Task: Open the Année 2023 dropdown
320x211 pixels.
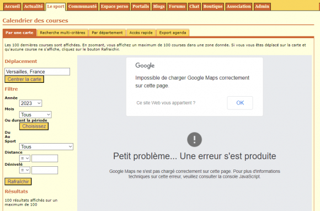Action: tap(30, 103)
